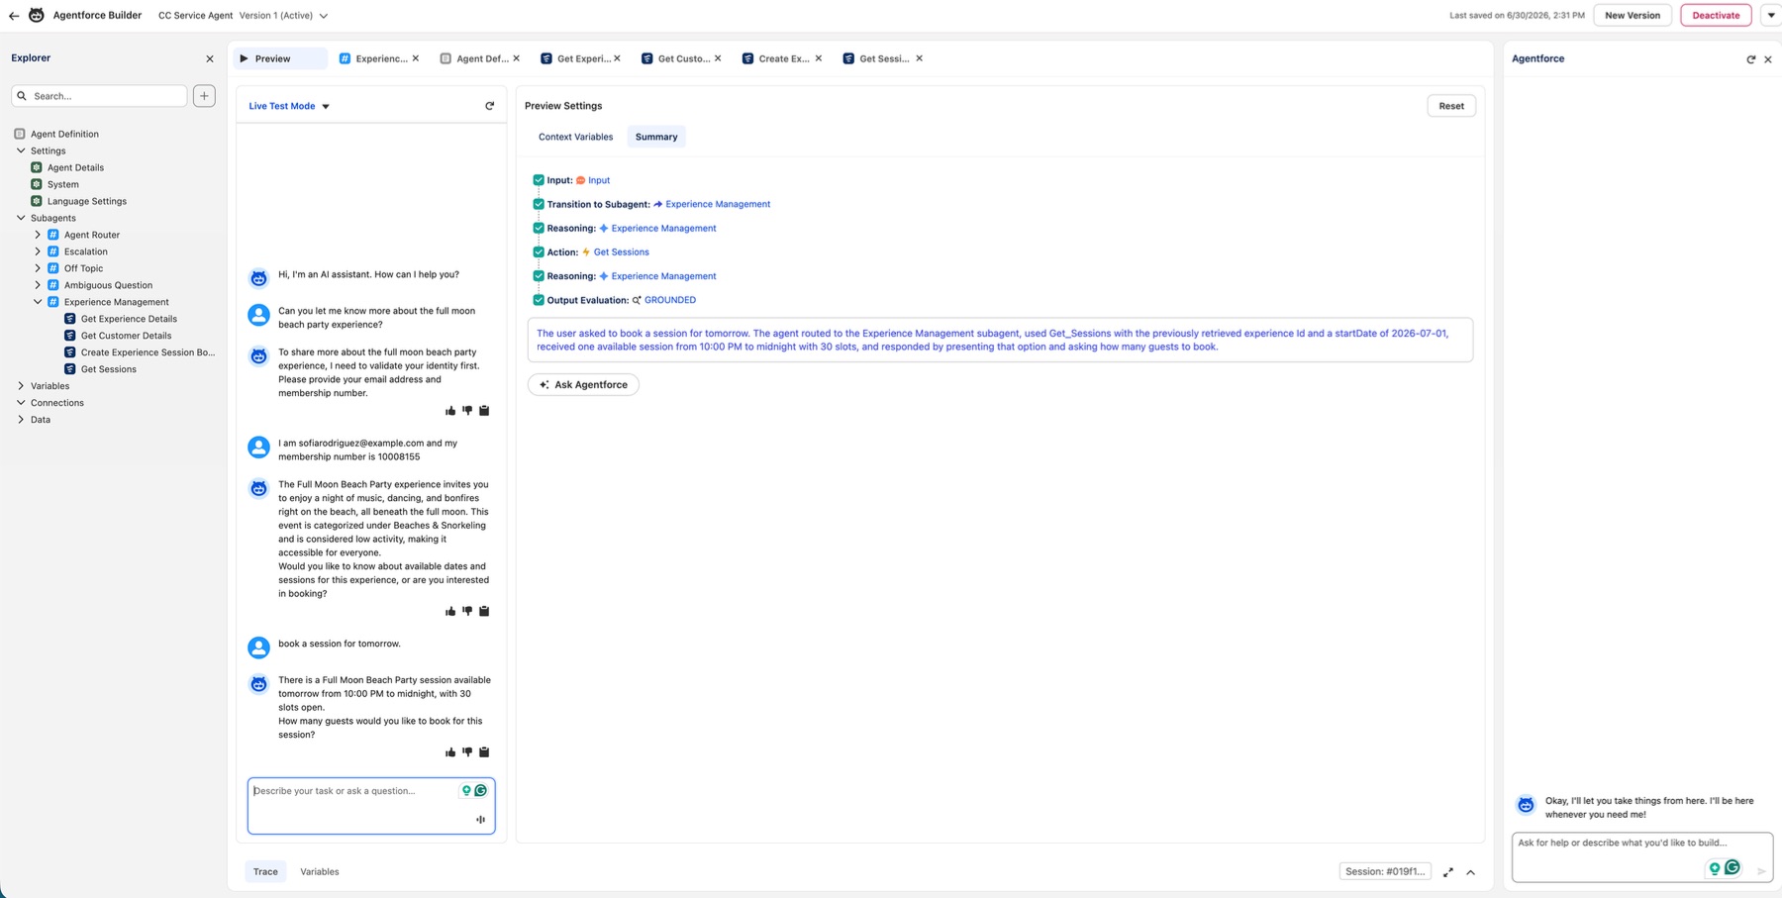The height and width of the screenshot is (898, 1782).
Task: Click the New Version button
Action: tap(1633, 15)
